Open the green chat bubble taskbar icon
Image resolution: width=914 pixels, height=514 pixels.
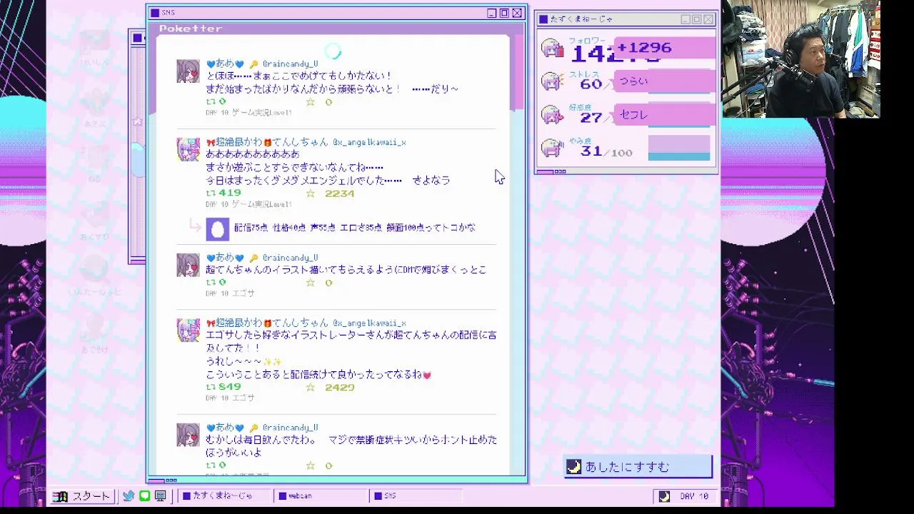144,496
